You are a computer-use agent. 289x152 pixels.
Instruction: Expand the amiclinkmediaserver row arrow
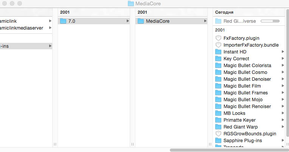tap(50, 28)
